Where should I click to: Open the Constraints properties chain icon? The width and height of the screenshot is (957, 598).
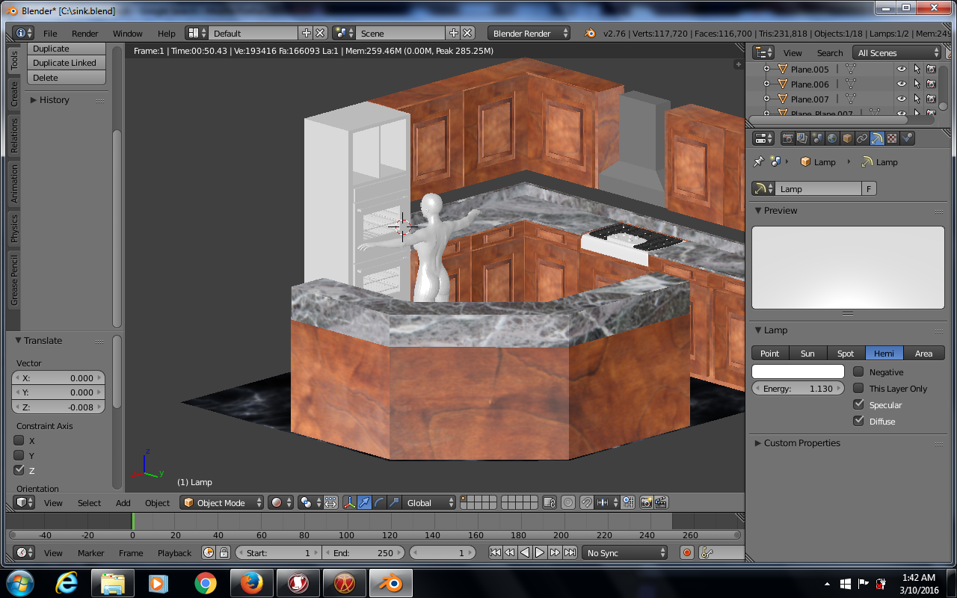pyautogui.click(x=862, y=138)
